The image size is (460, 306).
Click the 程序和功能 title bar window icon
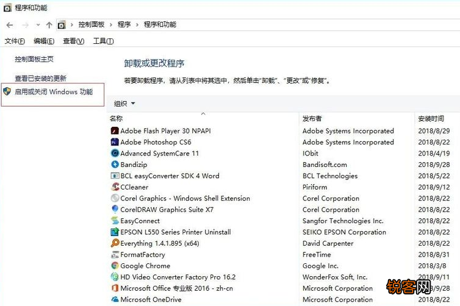[7, 8]
